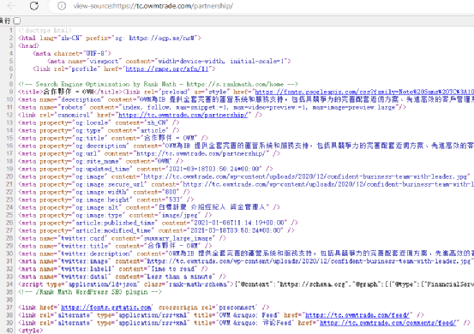Screen dimensions: 474x334
Task: Click the og:image:height 533 line
Action: (105, 200)
